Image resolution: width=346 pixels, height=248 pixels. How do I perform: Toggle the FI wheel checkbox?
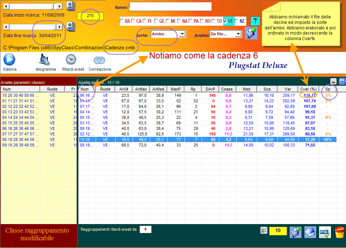coord(145,21)
